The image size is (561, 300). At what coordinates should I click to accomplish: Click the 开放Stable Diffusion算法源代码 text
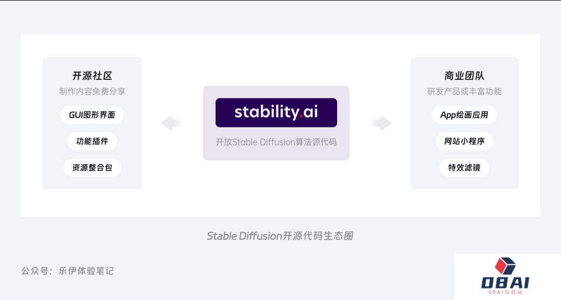pos(276,142)
